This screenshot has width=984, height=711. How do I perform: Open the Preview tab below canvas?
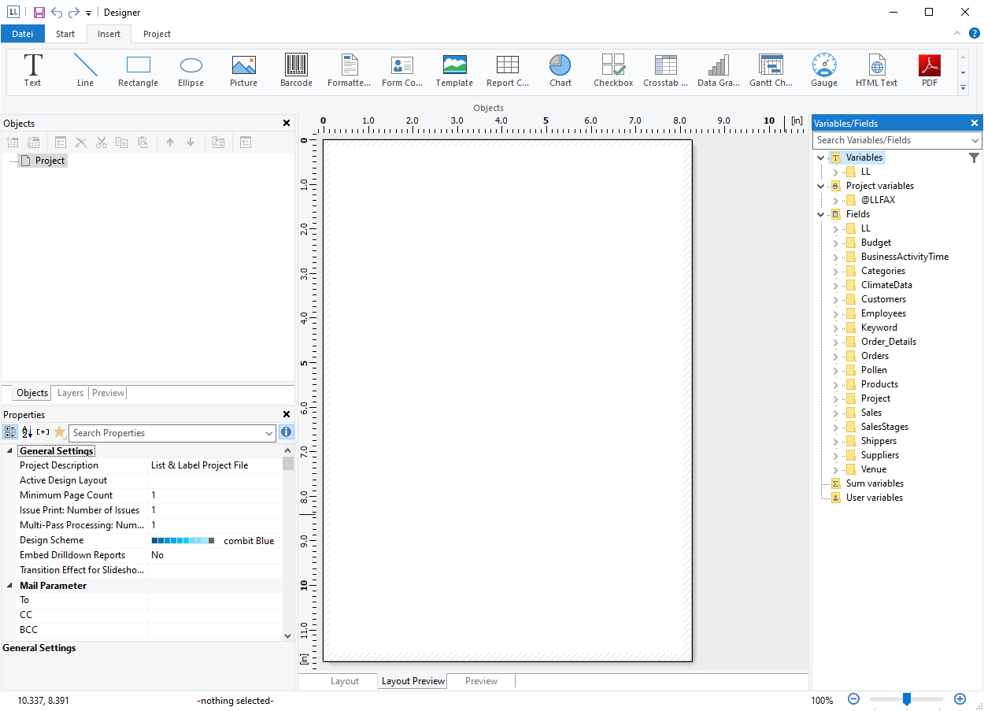tap(481, 681)
